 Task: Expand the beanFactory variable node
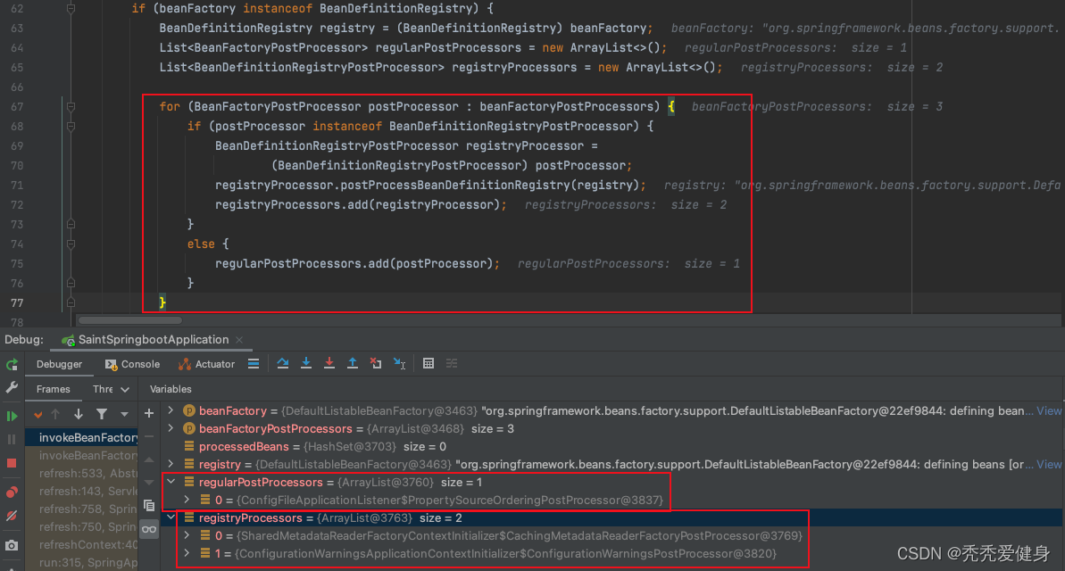[172, 411]
